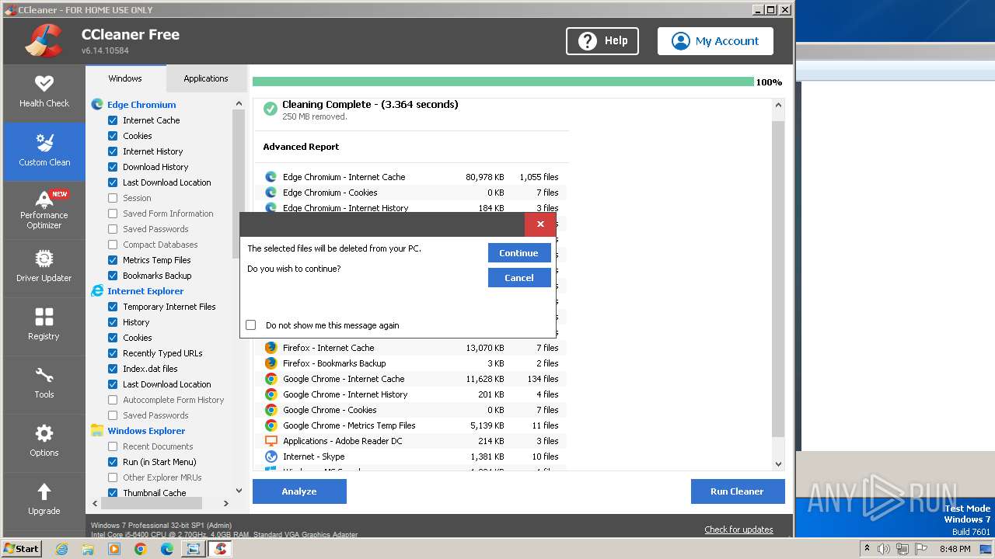Screen dimensions: 995x559
Task: Click 'Google Chrome - Internet Cache' report row
Action: click(412, 379)
